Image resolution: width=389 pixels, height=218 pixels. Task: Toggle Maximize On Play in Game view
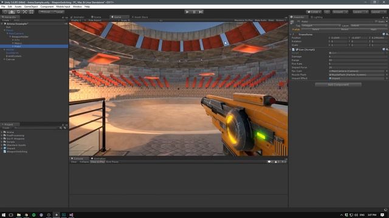244,20
